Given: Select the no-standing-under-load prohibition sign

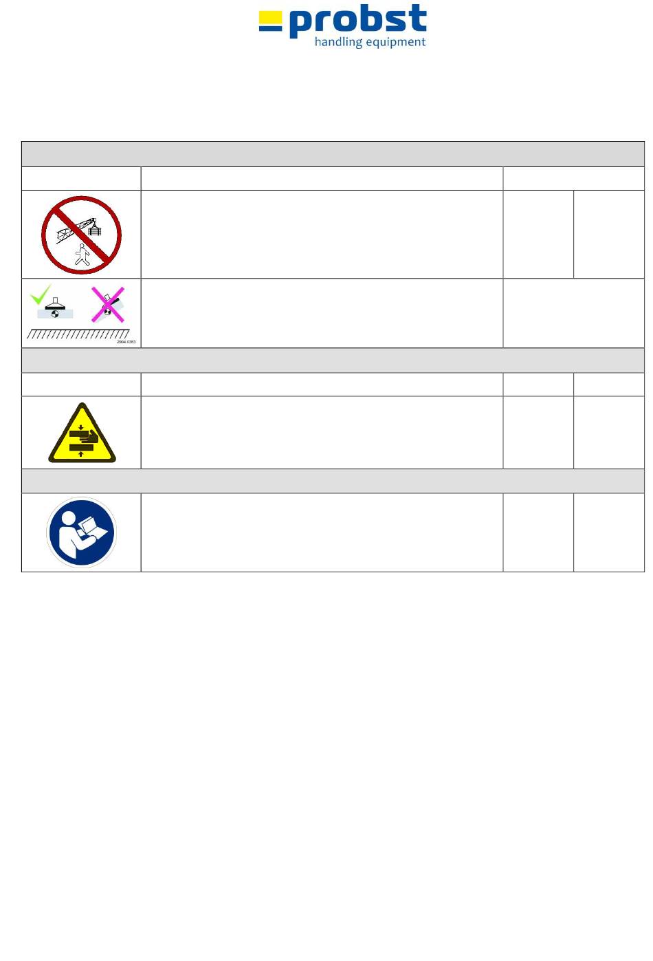Looking at the screenshot, I should 81,235.
